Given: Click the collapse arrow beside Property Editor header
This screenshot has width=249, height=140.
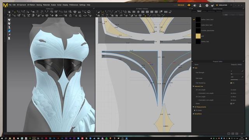Looking at the screenshot, I should [x=192, y=61].
